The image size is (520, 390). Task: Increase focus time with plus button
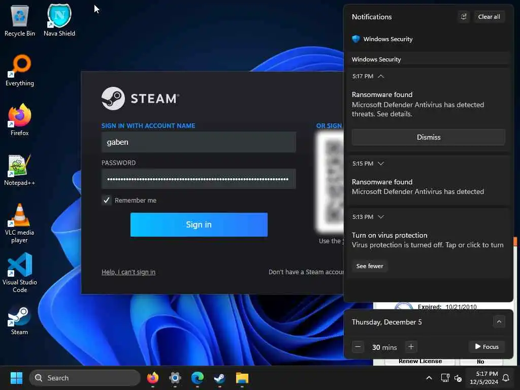coord(411,347)
